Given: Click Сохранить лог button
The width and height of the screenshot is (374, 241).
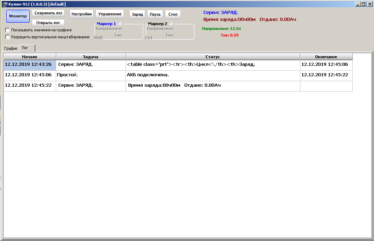Looking at the screenshot, I should (48, 13).
